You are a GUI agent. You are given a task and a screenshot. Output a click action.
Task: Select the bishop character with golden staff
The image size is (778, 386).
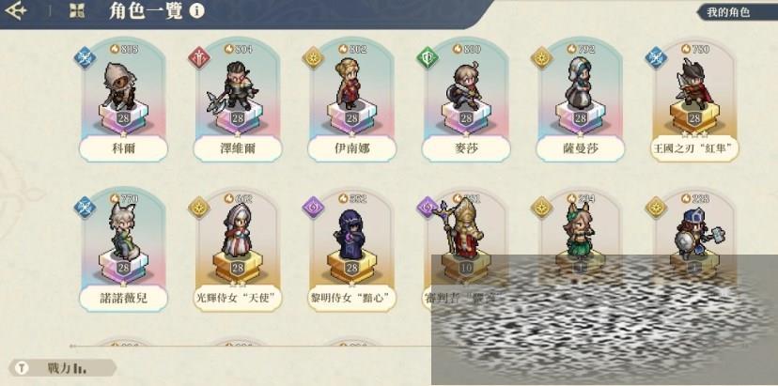point(459,228)
